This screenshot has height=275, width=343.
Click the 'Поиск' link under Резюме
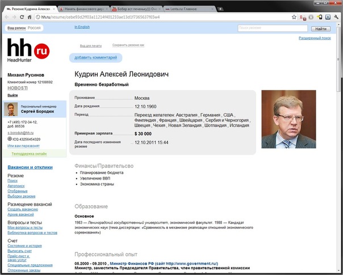click(x=12, y=181)
